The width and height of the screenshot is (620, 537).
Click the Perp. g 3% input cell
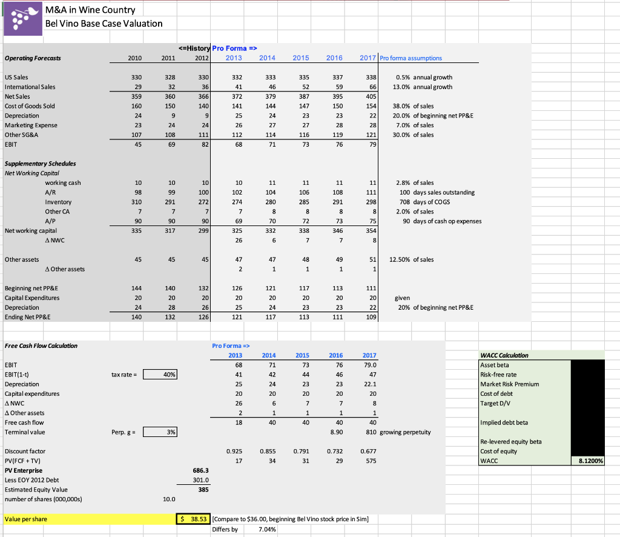160,432
